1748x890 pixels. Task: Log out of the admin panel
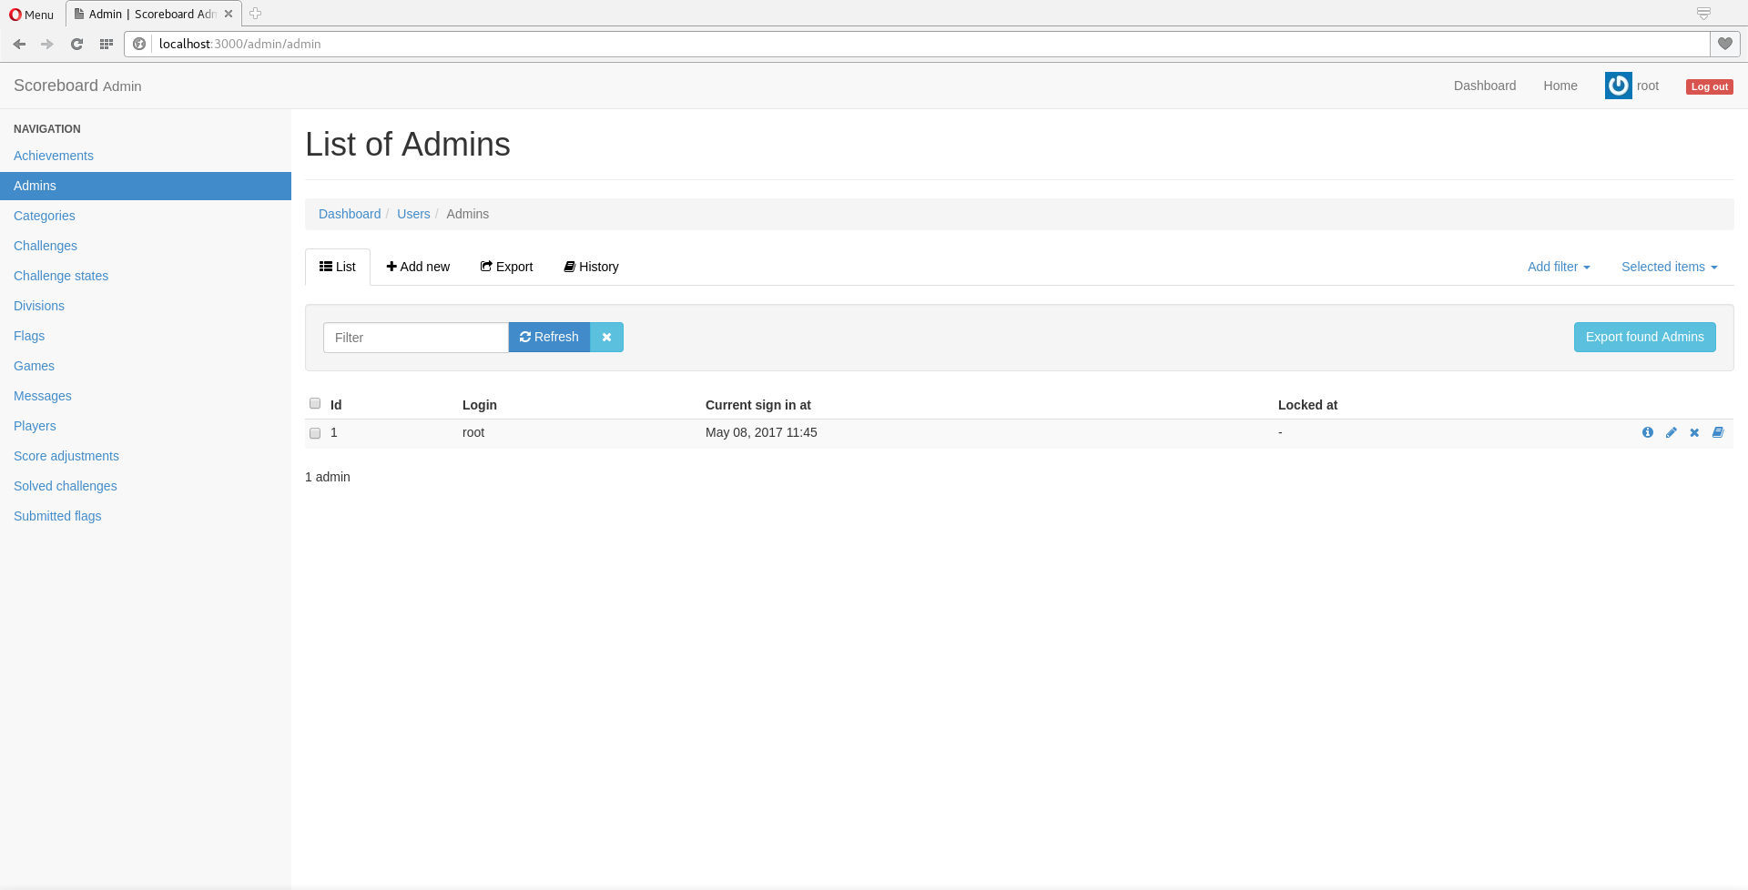pyautogui.click(x=1709, y=86)
